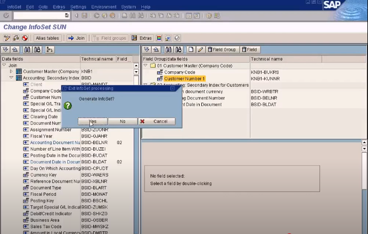Click the Find binoculars icon in the top toolbar
Screen dimensions: 368x234
pos(132,15)
